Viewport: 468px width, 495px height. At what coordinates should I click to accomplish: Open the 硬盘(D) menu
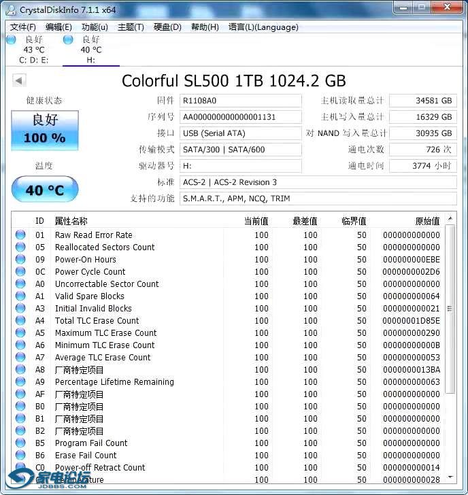167,27
